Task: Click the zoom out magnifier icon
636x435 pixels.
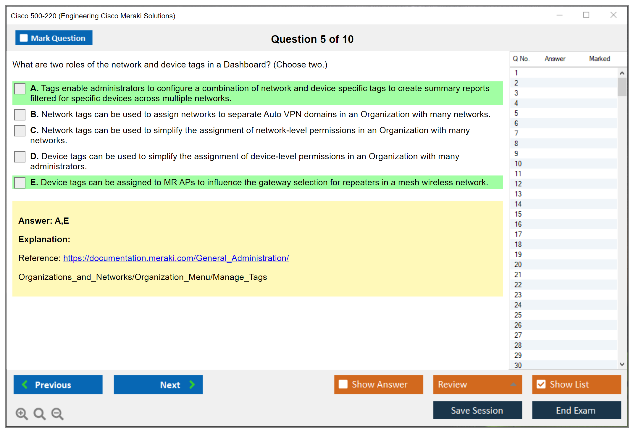Action: click(x=57, y=413)
